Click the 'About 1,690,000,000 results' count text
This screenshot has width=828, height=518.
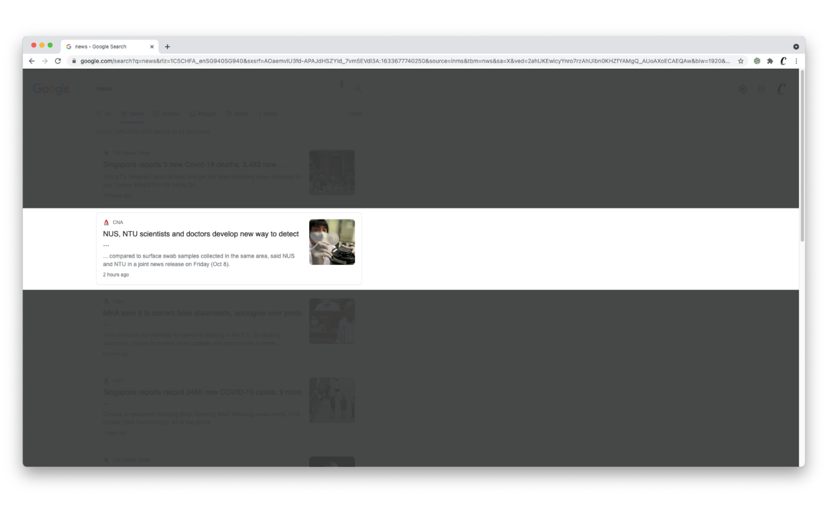tap(153, 131)
